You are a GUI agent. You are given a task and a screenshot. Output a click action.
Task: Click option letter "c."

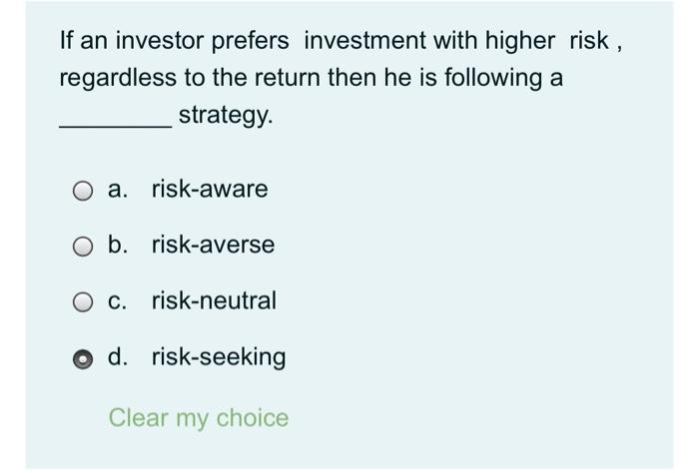[118, 301]
